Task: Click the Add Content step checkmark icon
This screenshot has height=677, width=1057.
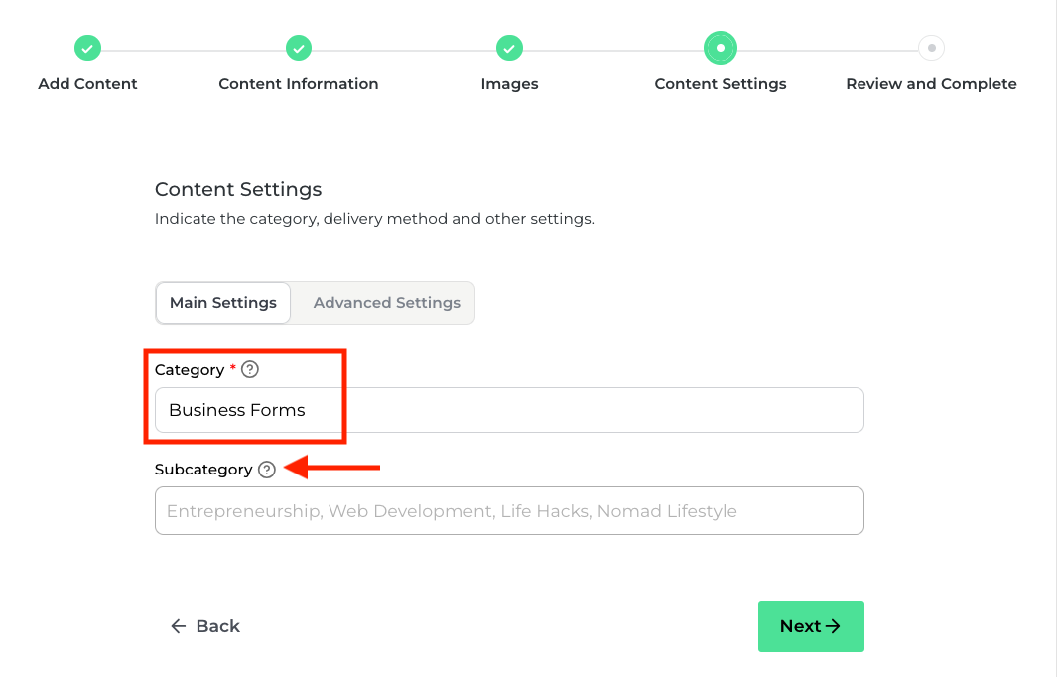Action: click(87, 47)
